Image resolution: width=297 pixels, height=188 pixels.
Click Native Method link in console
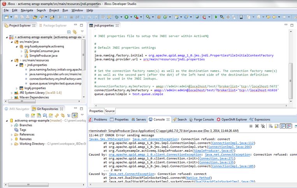coord(198,178)
